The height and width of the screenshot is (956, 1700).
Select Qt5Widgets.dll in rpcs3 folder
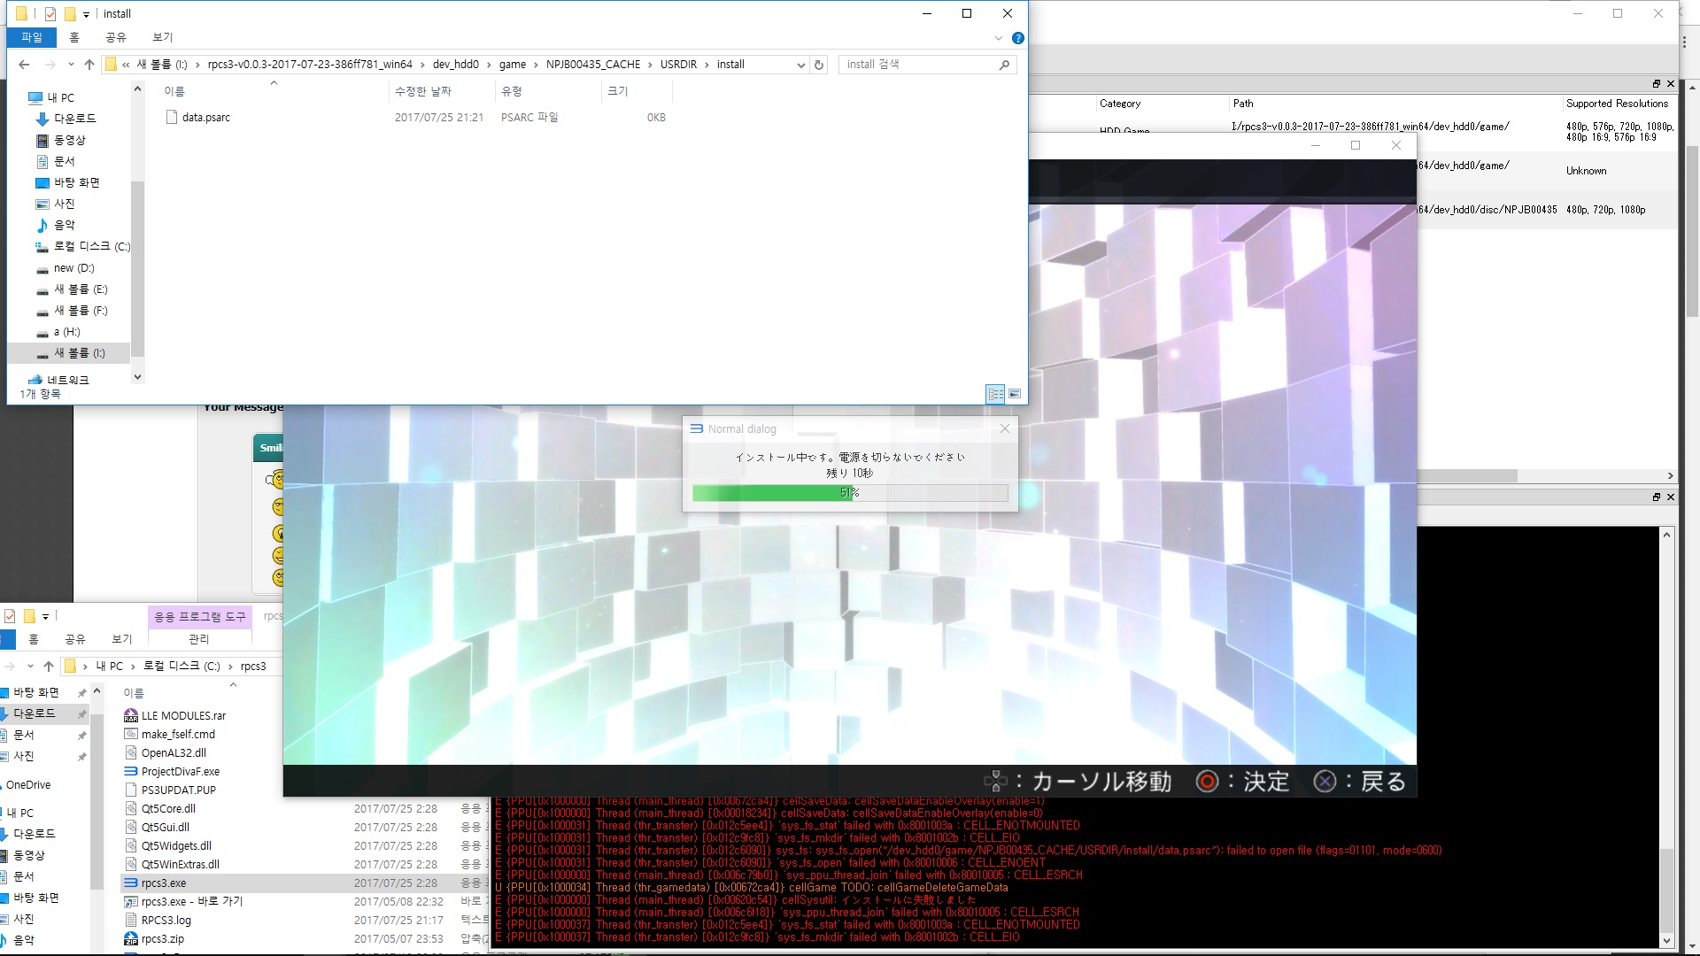(176, 845)
